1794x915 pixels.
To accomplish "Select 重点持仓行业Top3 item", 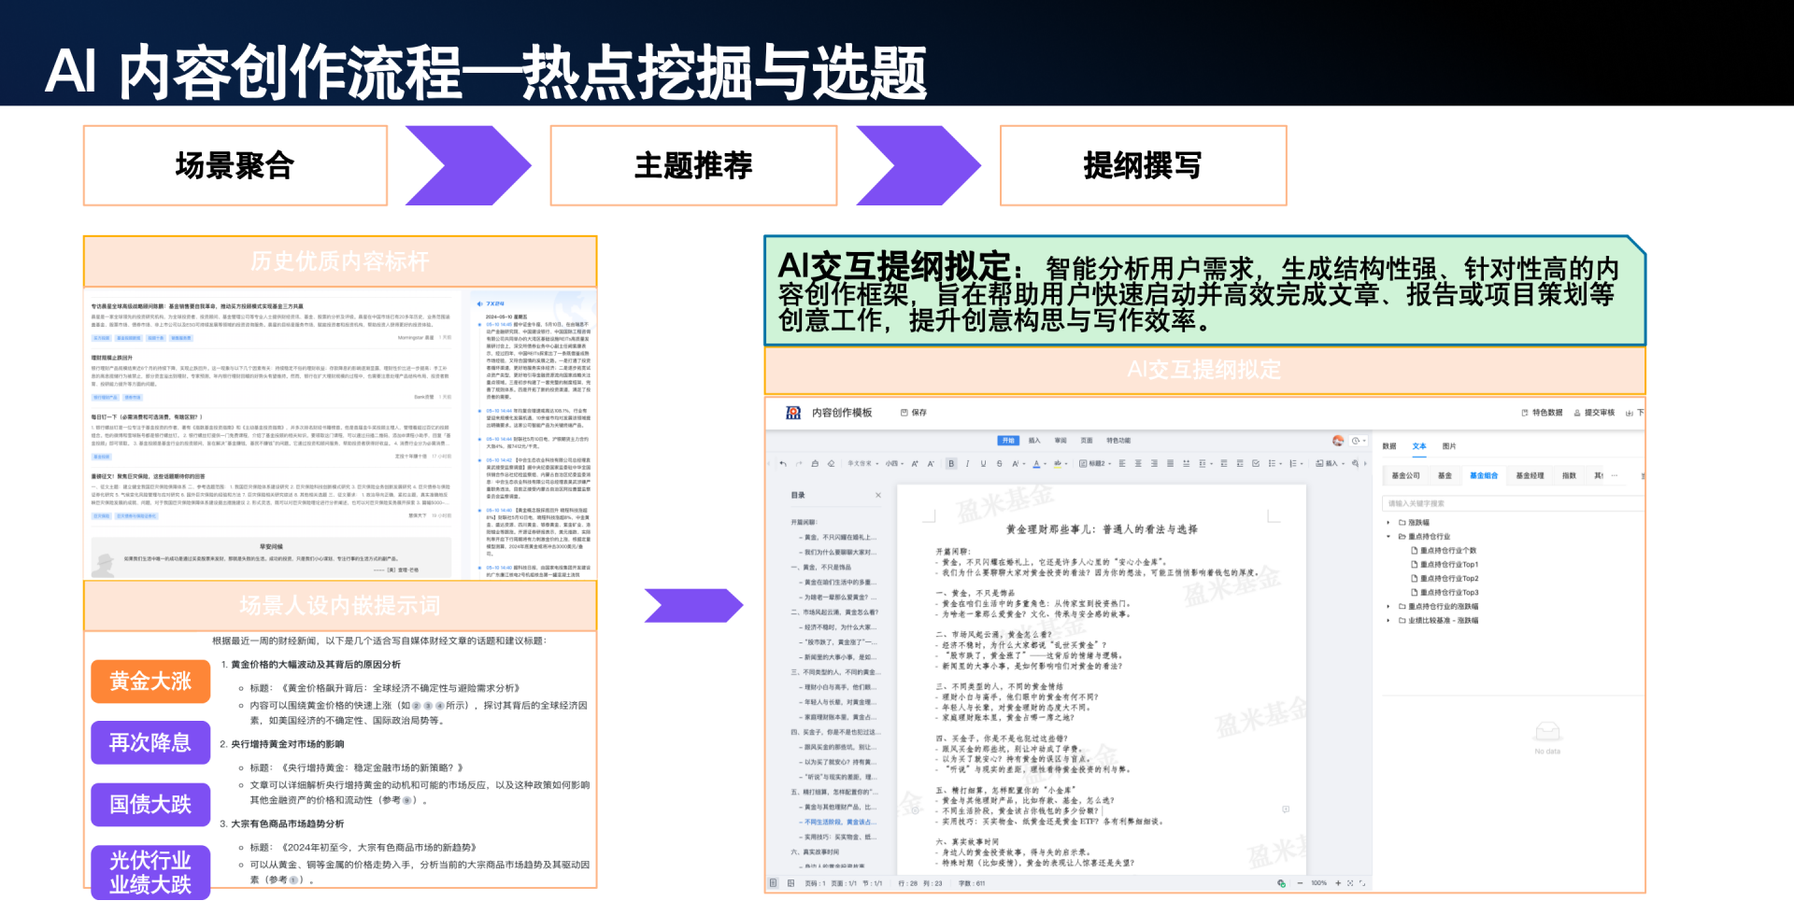I will point(1445,593).
